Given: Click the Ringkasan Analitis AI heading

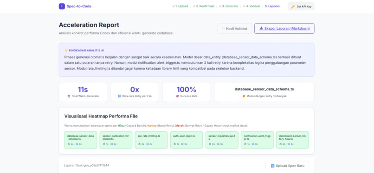Looking at the screenshot, I should (86, 50).
